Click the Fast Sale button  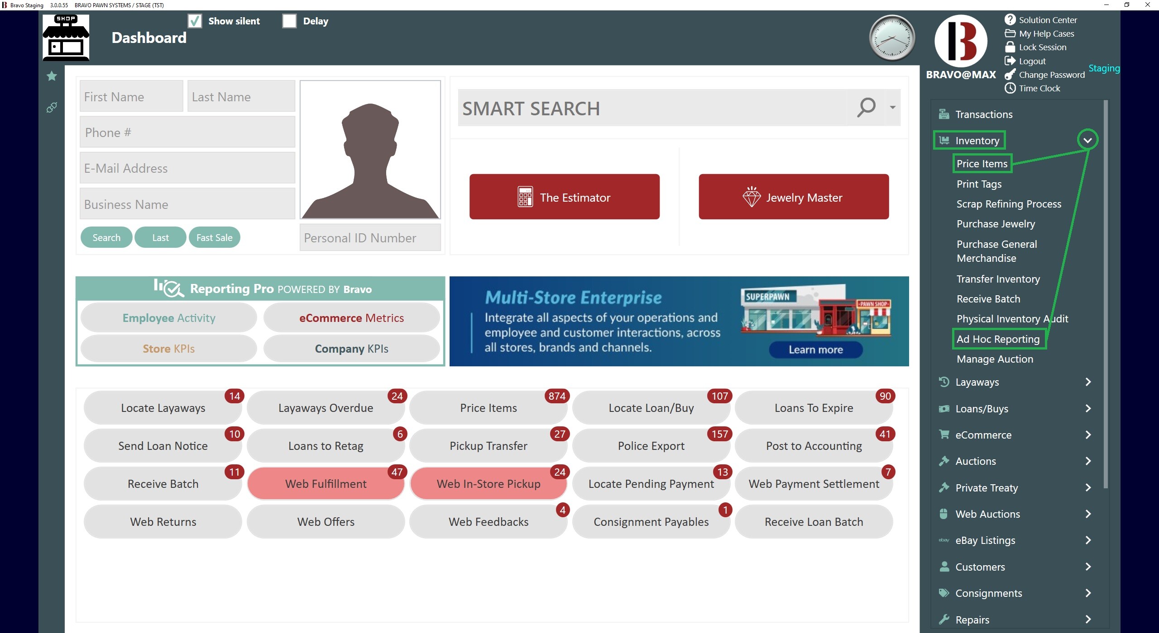pos(214,237)
